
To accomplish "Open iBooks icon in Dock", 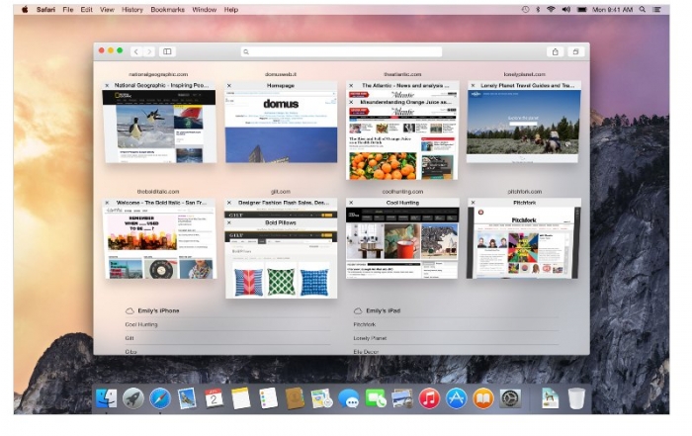I will tap(483, 399).
